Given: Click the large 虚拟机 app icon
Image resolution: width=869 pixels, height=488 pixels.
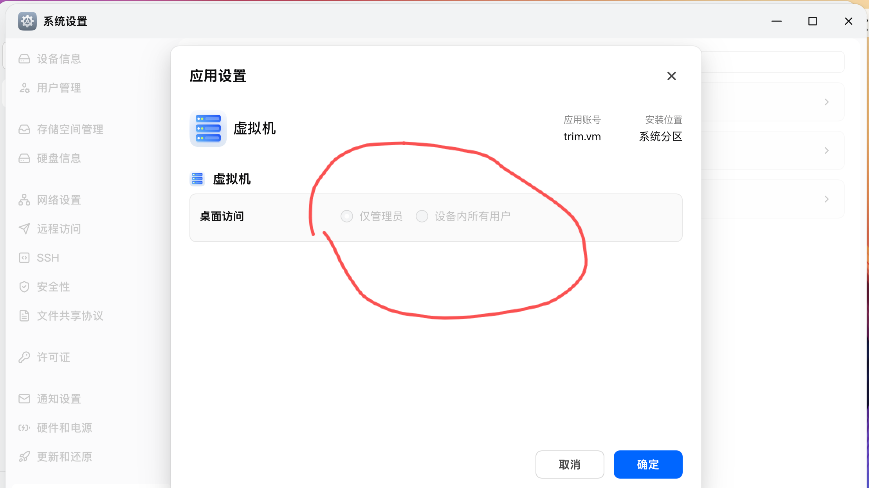Looking at the screenshot, I should tap(208, 128).
